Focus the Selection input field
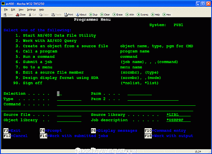 coord(59,93)
